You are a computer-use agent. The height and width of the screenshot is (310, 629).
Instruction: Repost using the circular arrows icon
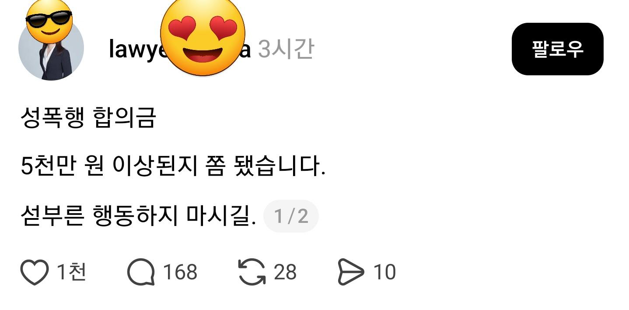[252, 272]
